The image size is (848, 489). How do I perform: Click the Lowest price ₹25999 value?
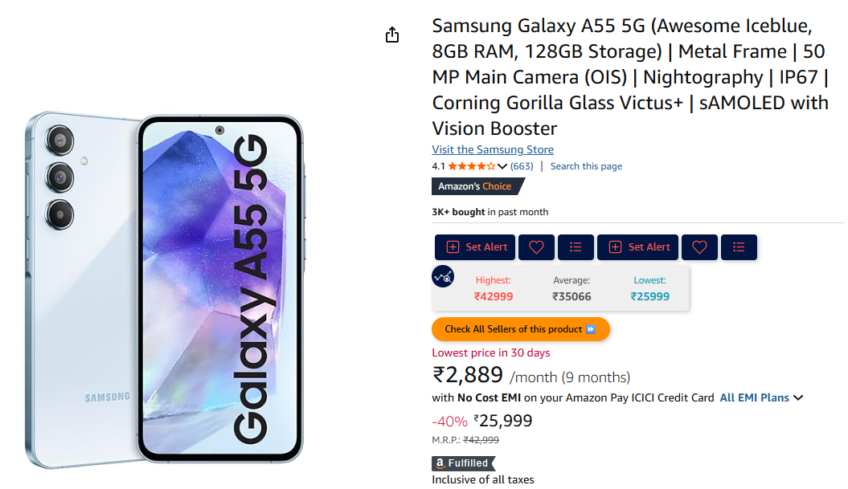click(649, 296)
